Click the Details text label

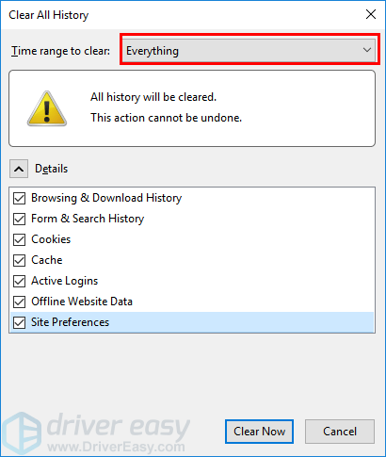pos(51,169)
